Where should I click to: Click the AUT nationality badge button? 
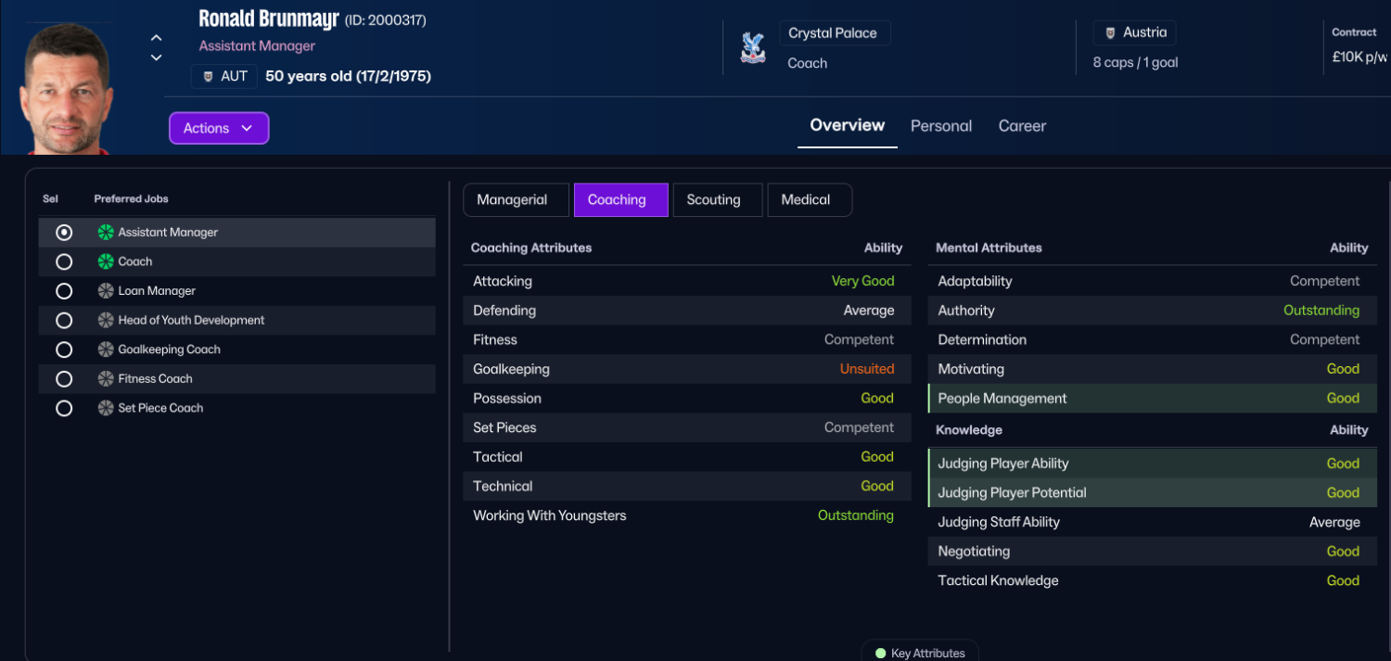(224, 76)
